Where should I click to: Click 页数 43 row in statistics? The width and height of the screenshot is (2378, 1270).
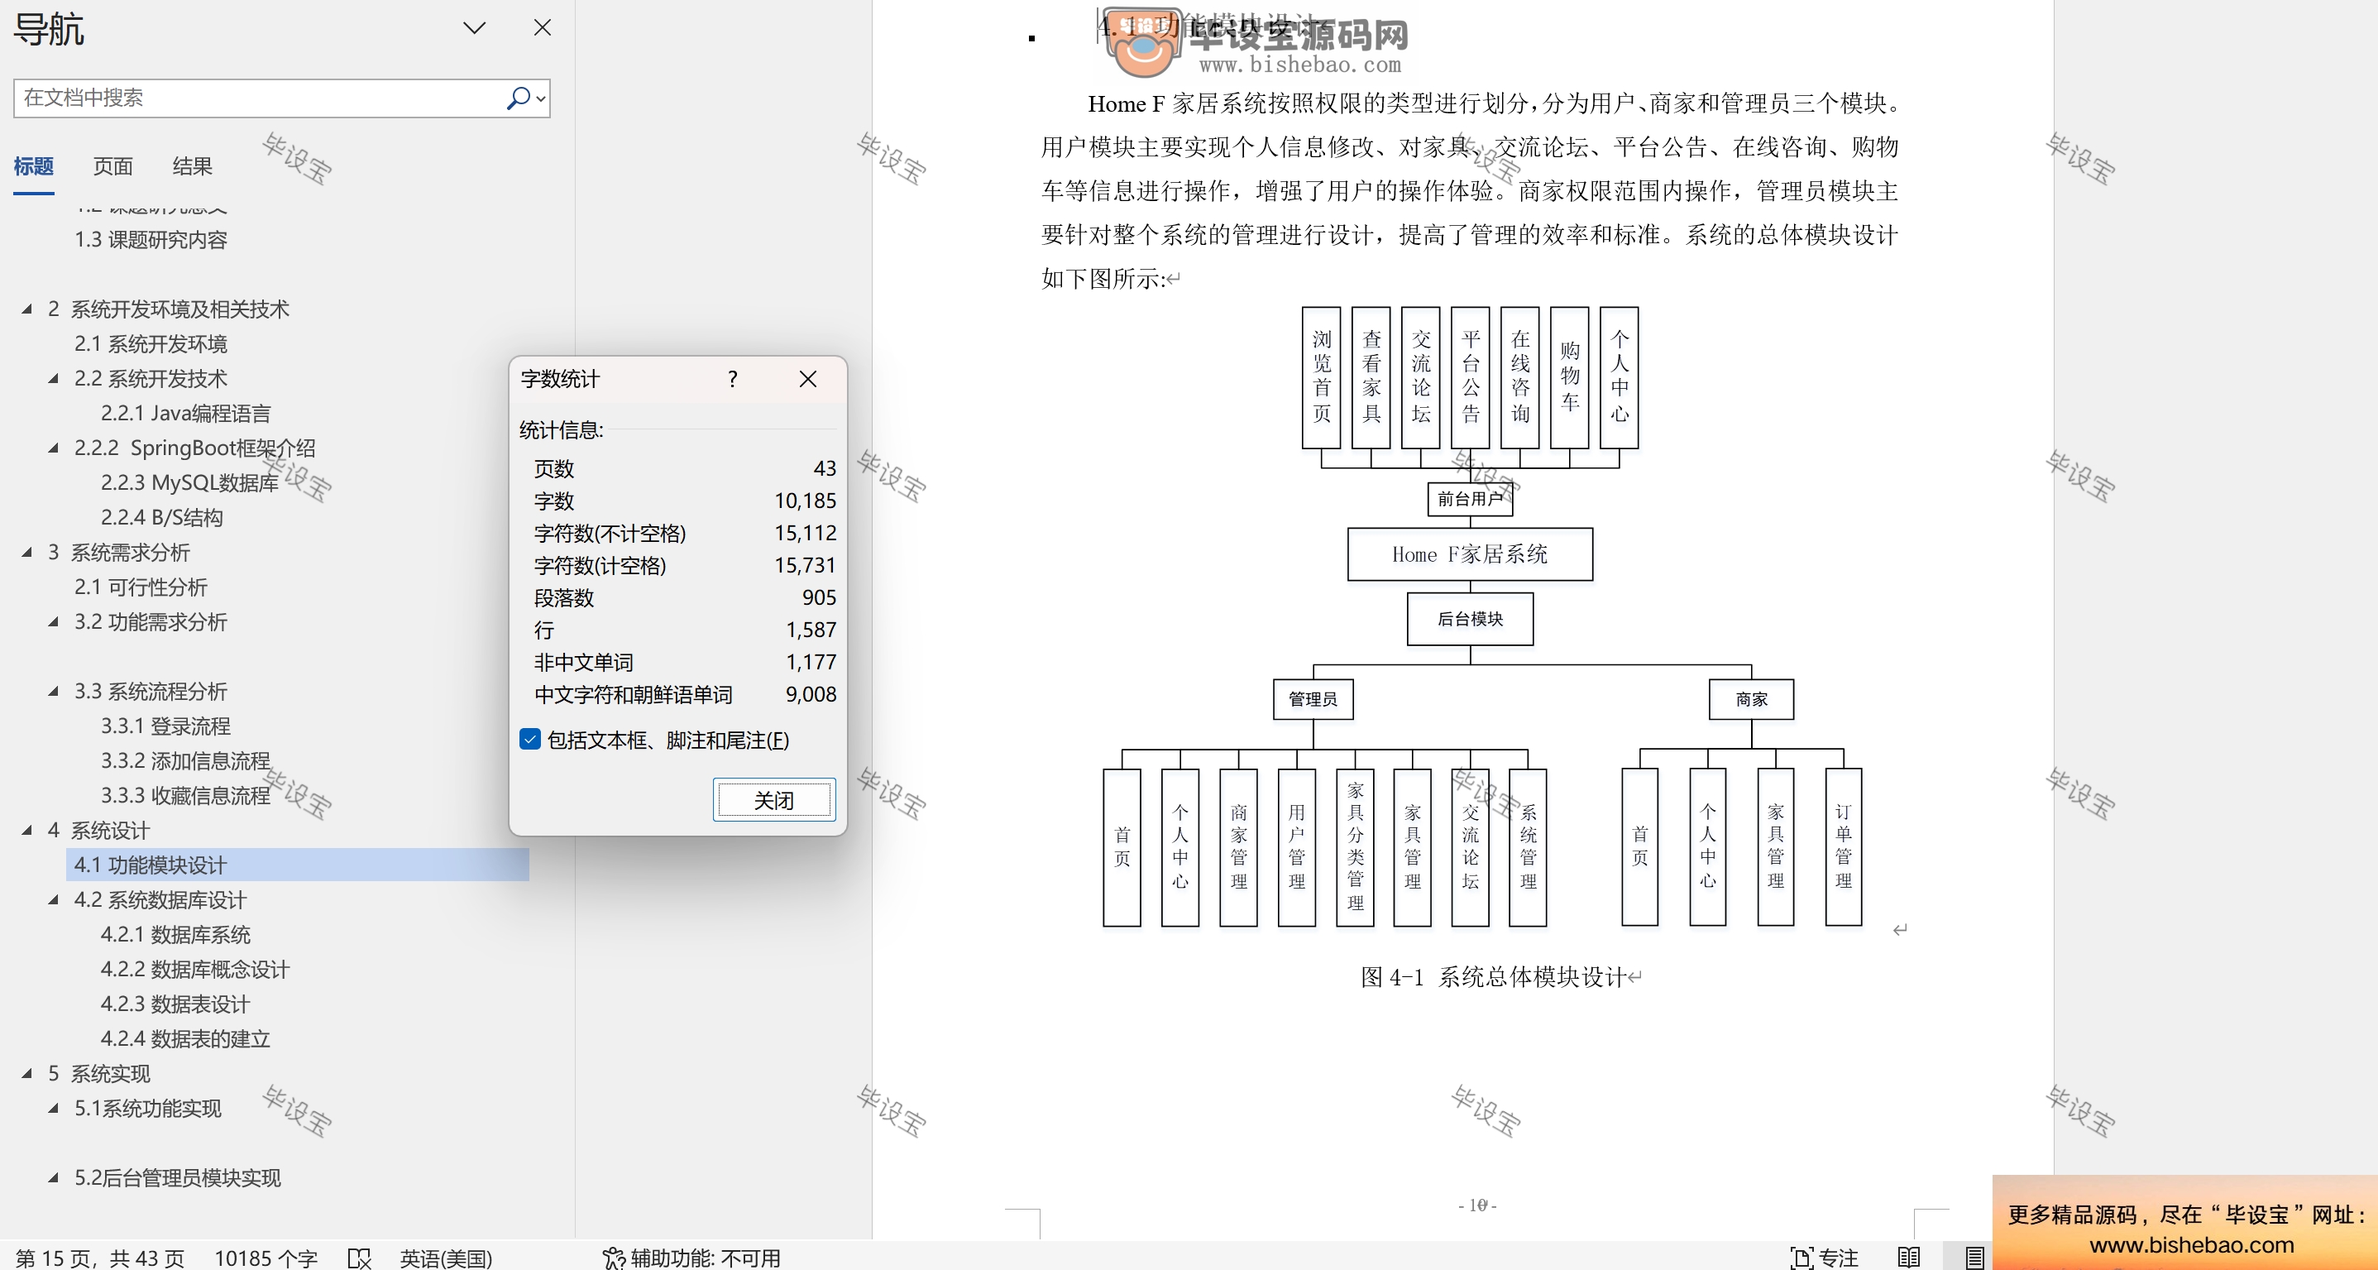tap(684, 468)
